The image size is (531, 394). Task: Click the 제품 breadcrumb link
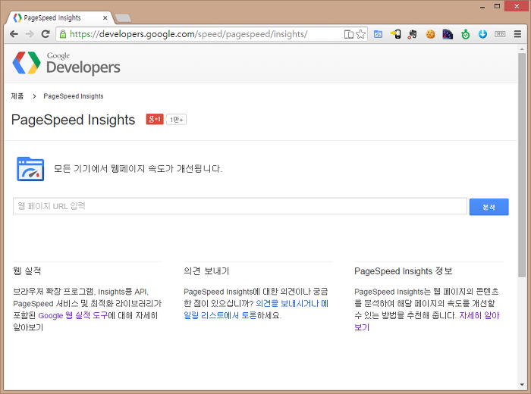click(x=17, y=96)
